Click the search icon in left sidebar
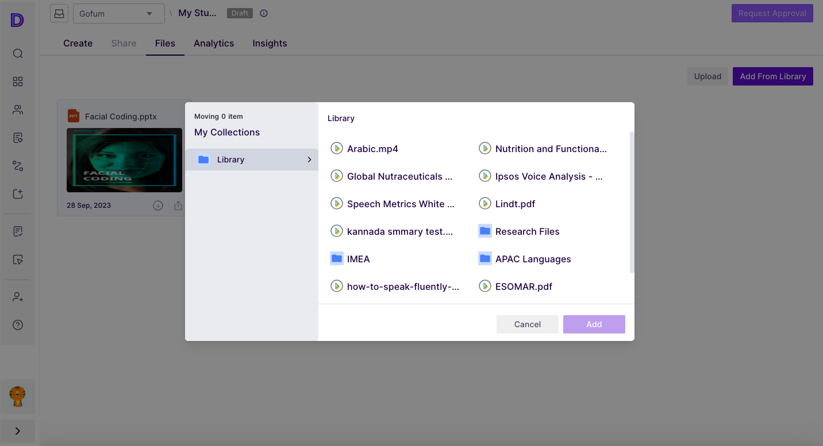Viewport: 823px width, 446px height. pyautogui.click(x=18, y=54)
